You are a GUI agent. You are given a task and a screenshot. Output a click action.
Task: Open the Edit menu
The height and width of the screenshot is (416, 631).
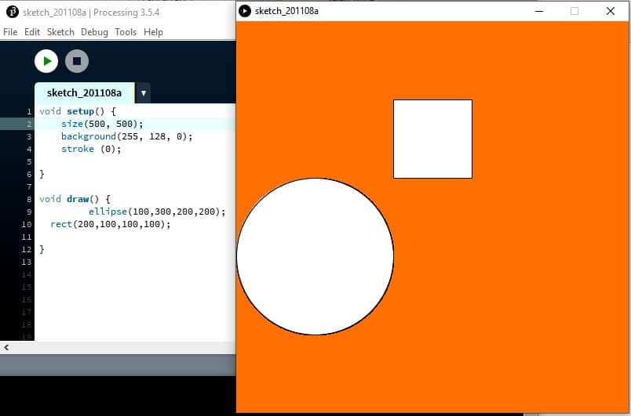[x=32, y=32]
